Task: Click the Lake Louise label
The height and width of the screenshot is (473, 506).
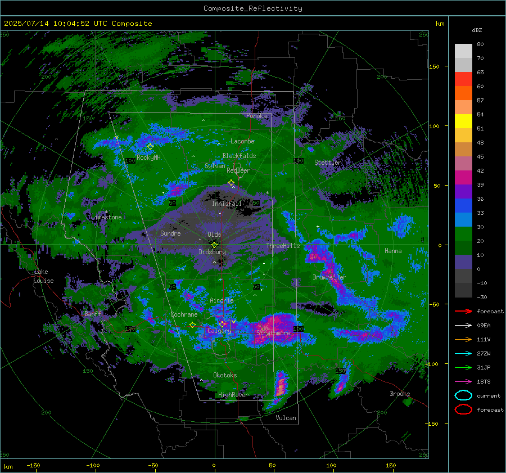Action: pos(43,276)
